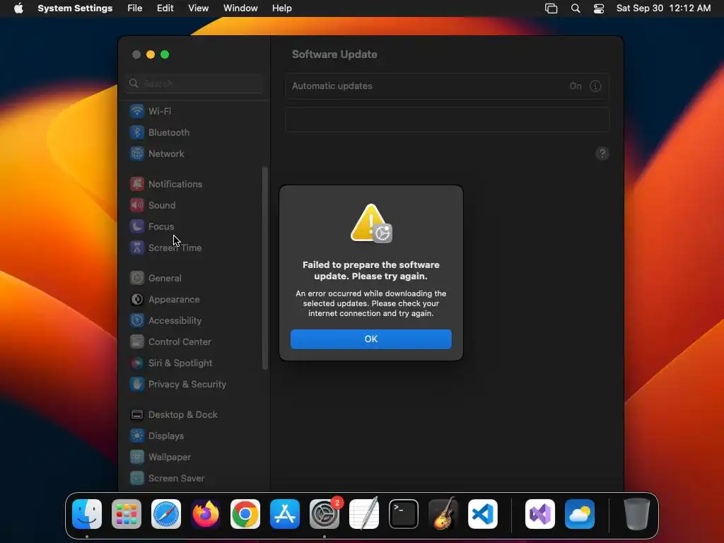724x543 pixels.
Task: Click the yellow minimize window button
Action: pyautogui.click(x=151, y=54)
